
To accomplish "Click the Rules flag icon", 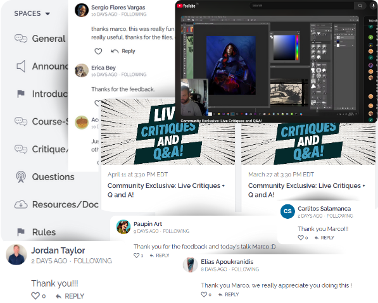I will point(21,232).
